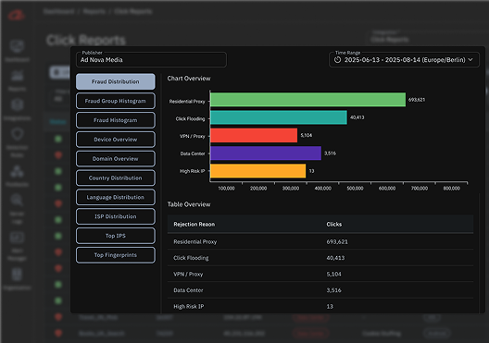This screenshot has width=489, height=343.
Task: Open the Top IPS list
Action: (116, 236)
